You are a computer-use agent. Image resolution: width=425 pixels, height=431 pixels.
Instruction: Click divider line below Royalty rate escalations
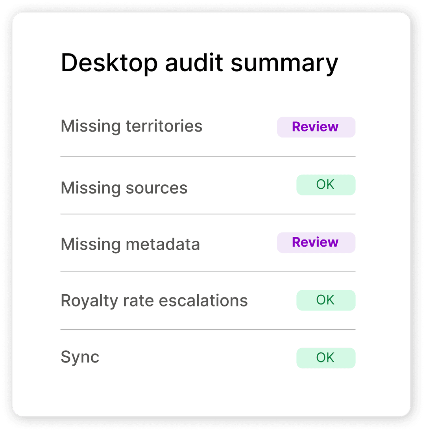point(208,330)
